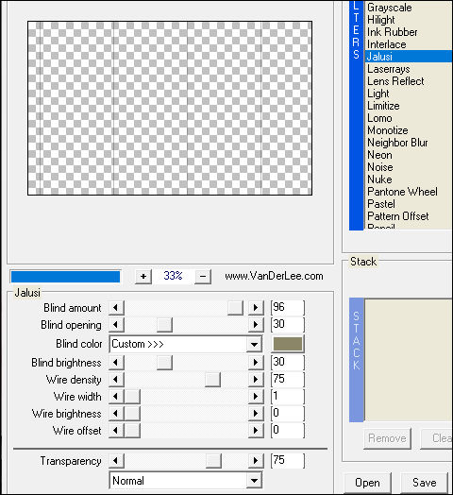Click the custom blind color swatch

(x=288, y=344)
